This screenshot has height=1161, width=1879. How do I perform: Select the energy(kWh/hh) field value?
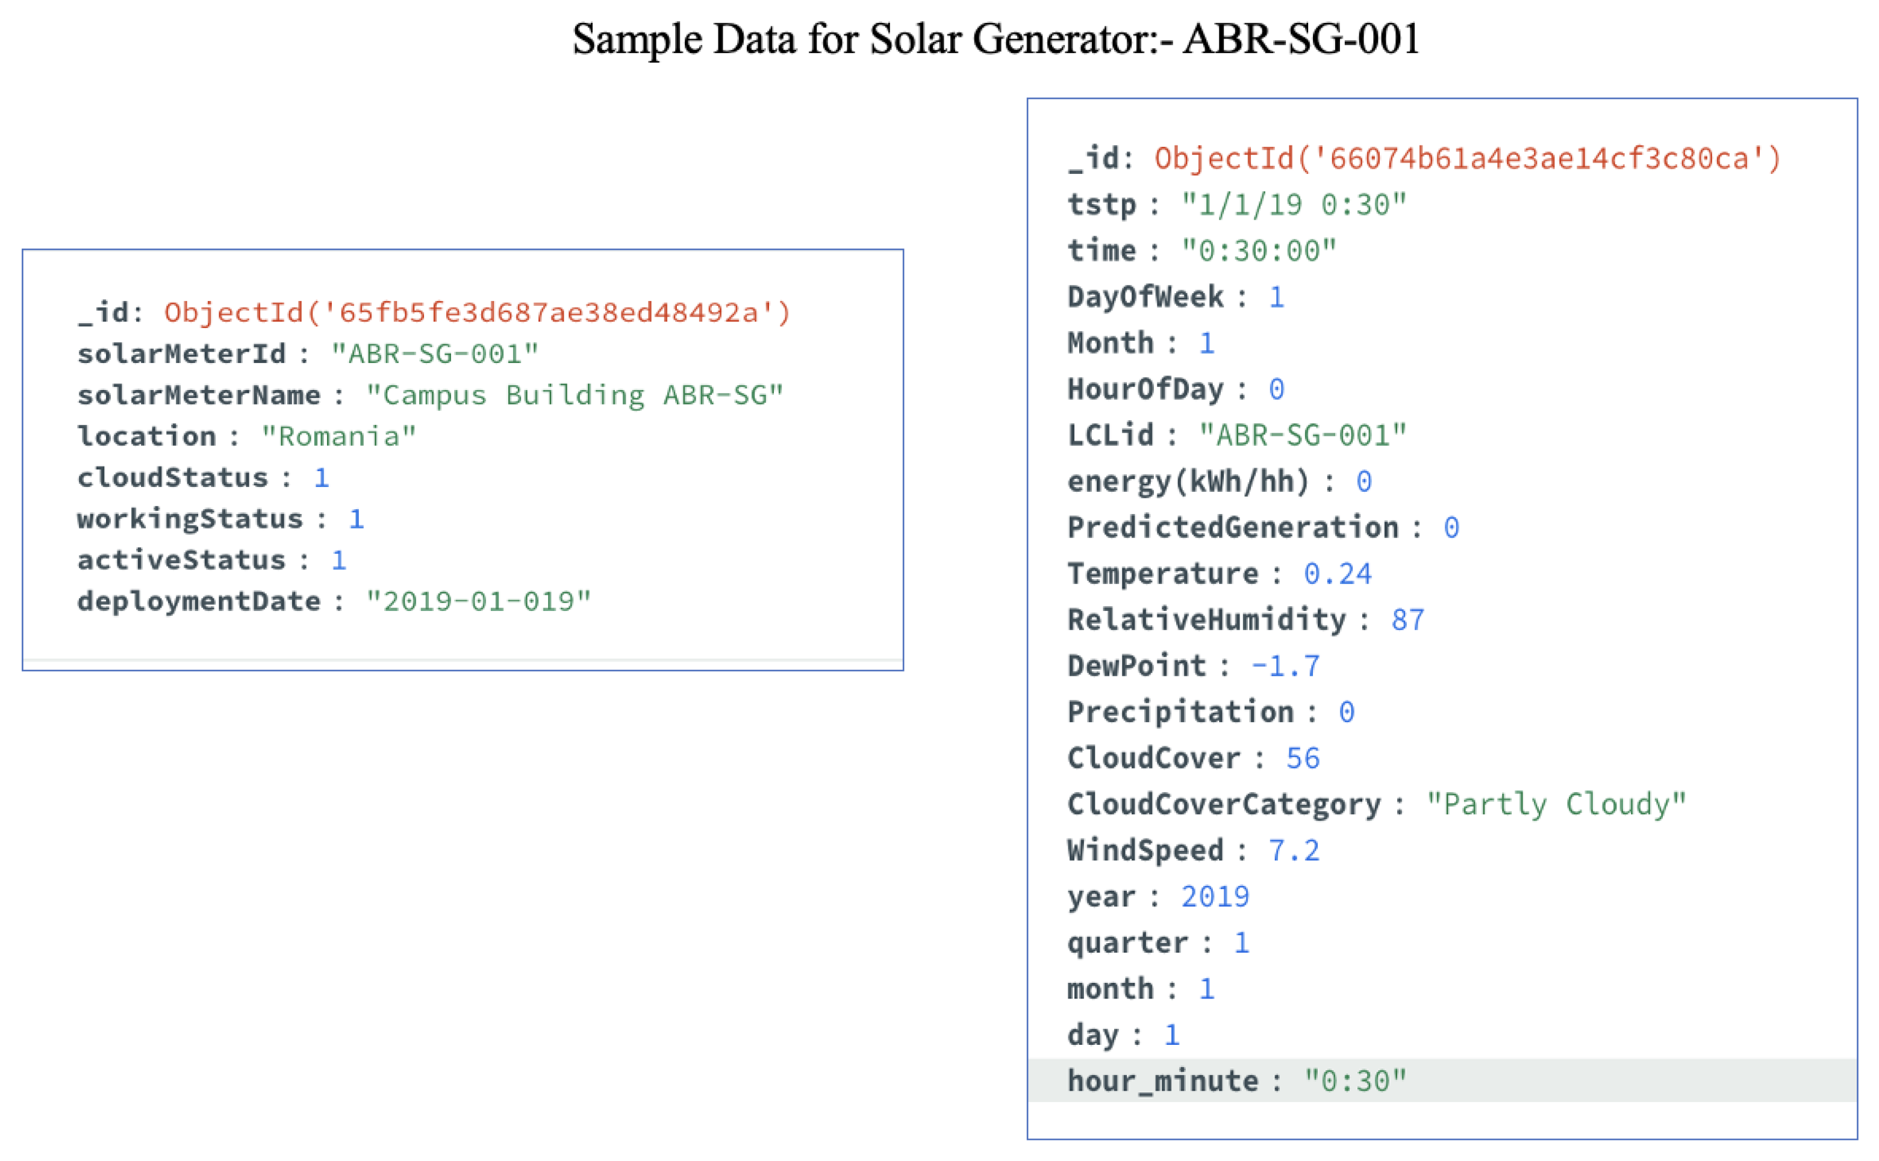click(x=1363, y=481)
